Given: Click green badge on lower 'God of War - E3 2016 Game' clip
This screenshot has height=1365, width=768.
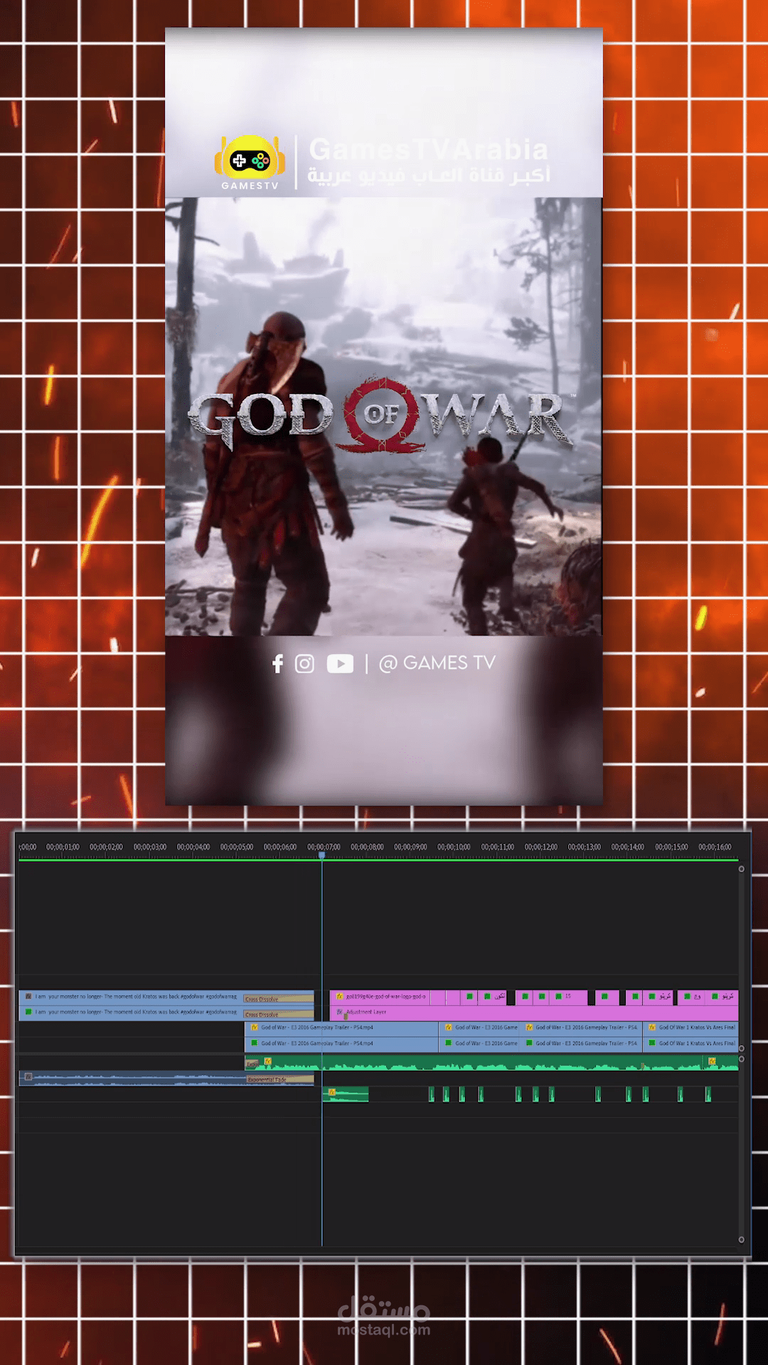Looking at the screenshot, I should pyautogui.click(x=448, y=1043).
